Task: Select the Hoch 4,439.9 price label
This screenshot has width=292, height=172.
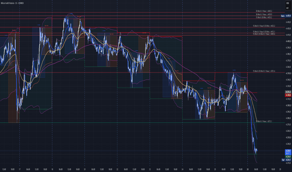Action: pyautogui.click(x=286, y=16)
